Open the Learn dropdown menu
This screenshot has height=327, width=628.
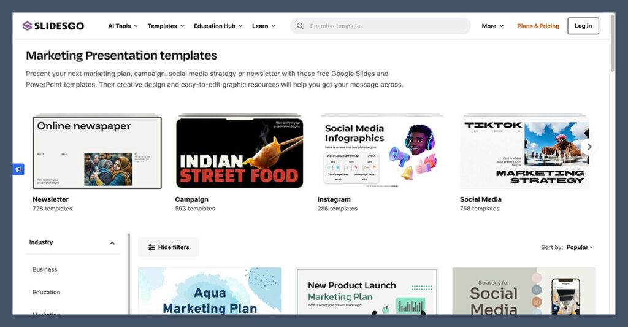264,26
